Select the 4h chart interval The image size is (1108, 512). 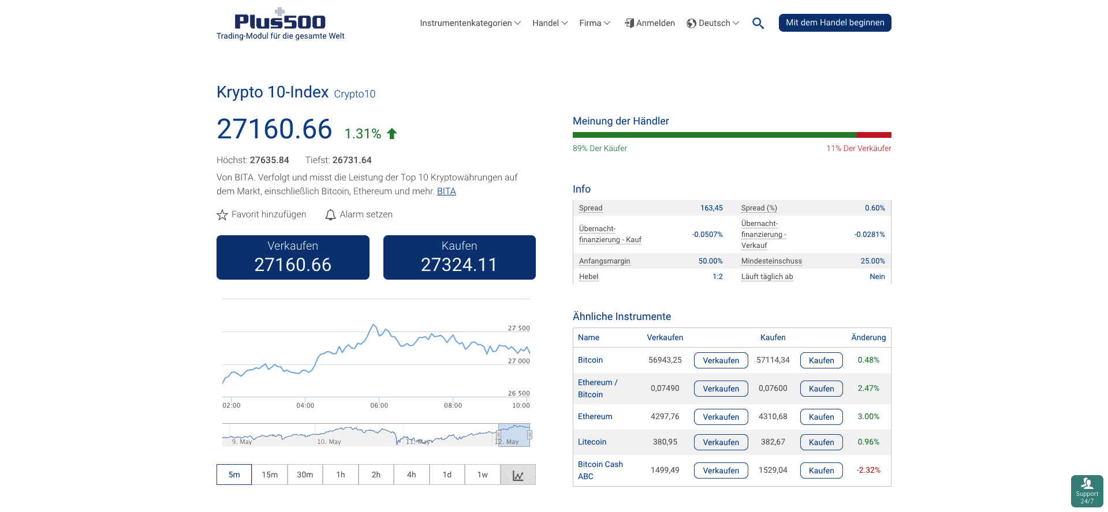(412, 475)
